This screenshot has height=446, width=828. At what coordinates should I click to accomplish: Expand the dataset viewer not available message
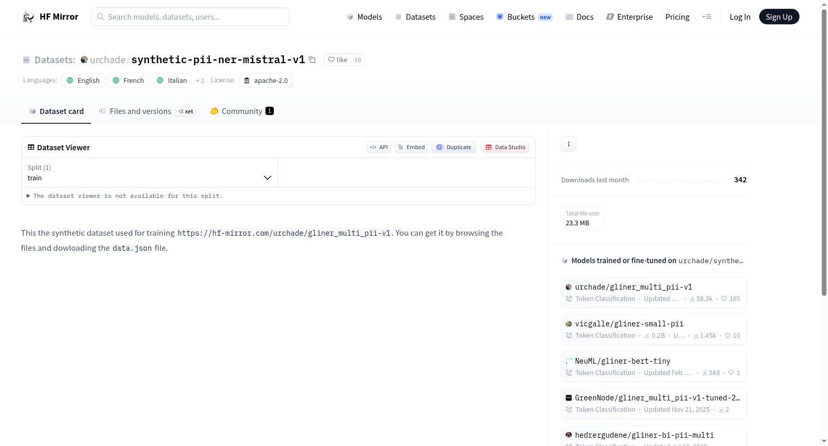tap(125, 196)
